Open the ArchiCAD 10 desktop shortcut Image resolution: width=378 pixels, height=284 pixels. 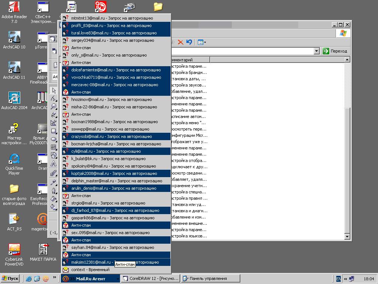[x=14, y=40]
